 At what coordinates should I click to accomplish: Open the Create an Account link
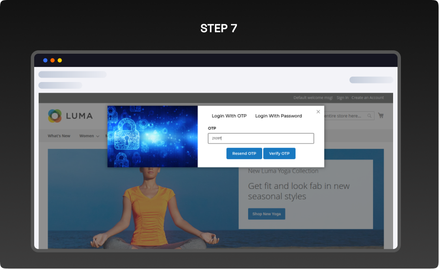point(367,98)
